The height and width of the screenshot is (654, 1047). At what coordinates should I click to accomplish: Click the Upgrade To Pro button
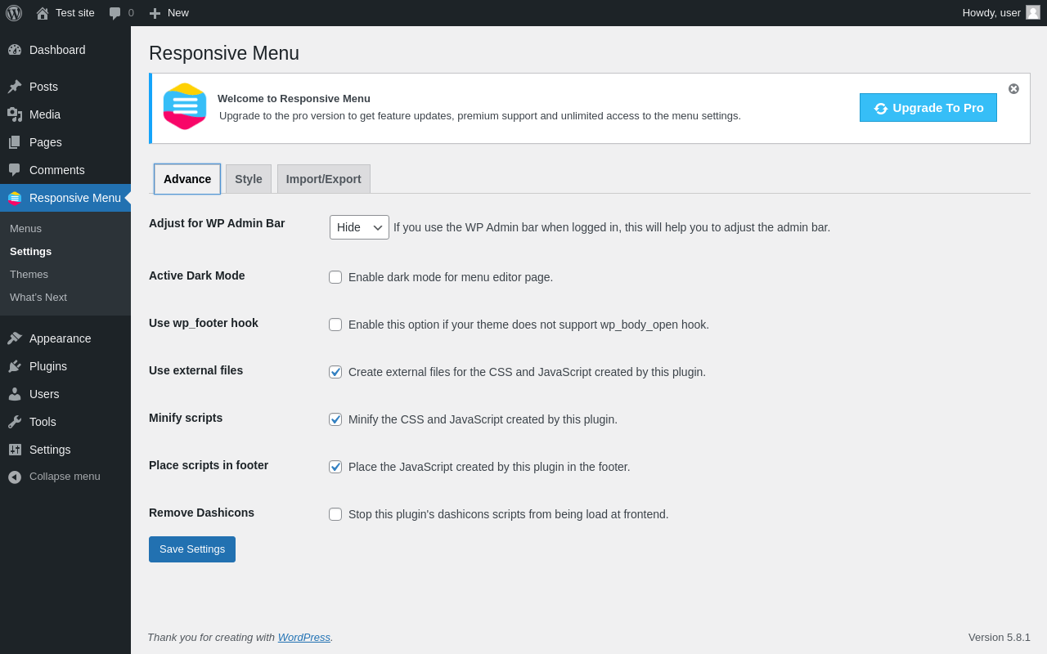pos(928,107)
